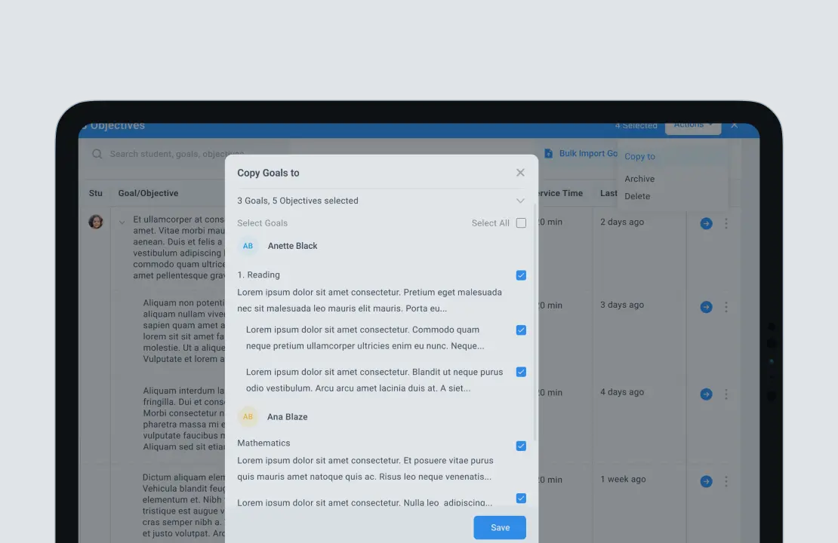Open the more options menu in 3 days ago row
838x543 pixels.
click(x=726, y=307)
